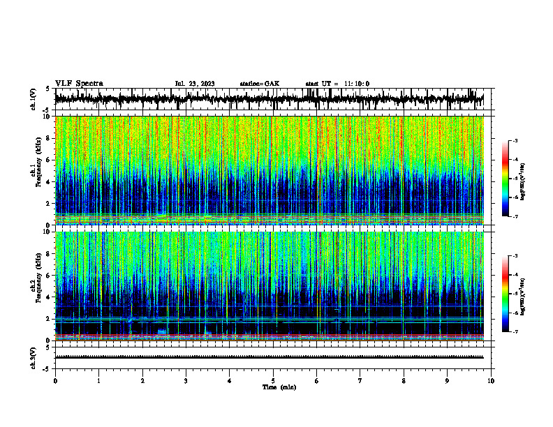Click inside the ch.2 spectrogram panel
The image size is (553, 427).
(x=273, y=286)
